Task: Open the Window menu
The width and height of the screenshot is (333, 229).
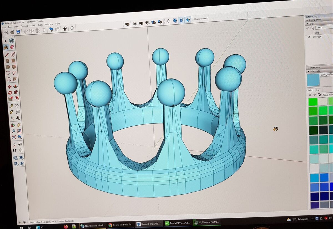Action: click(49, 25)
